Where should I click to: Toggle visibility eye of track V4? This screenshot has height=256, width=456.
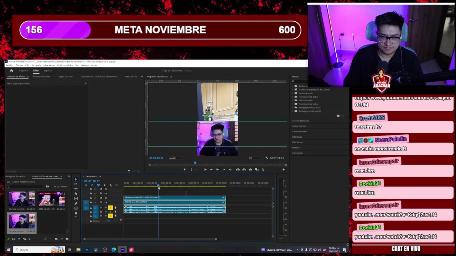pos(106,189)
